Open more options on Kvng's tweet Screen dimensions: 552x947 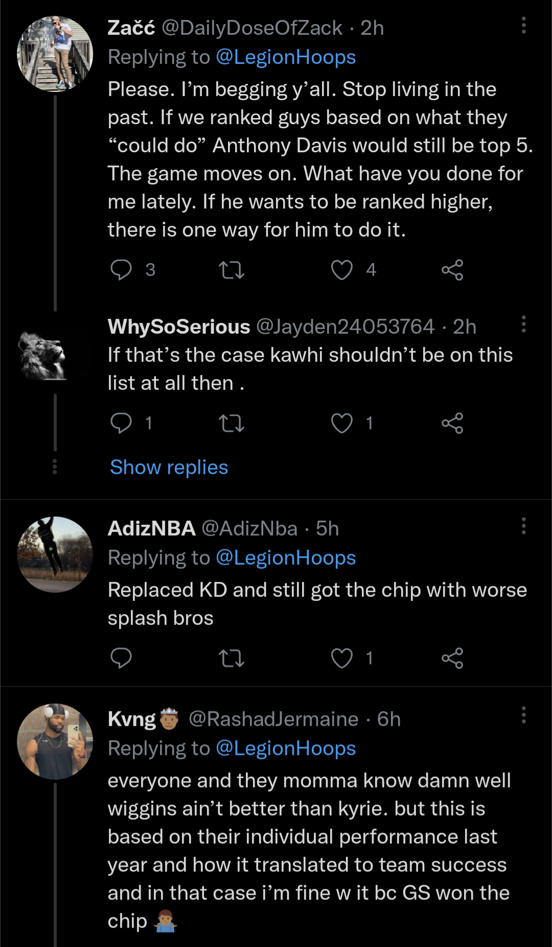523,715
